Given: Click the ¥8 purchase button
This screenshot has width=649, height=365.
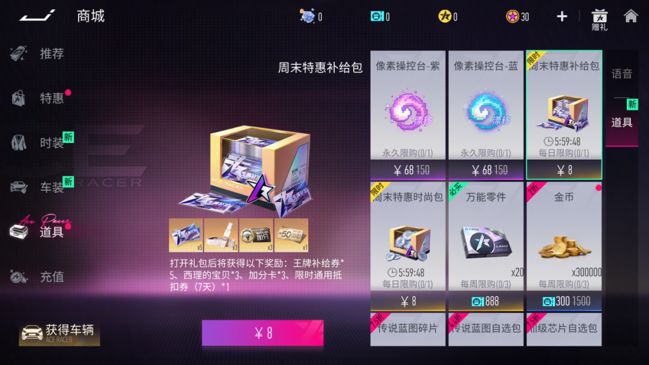Looking at the screenshot, I should pyautogui.click(x=263, y=333).
